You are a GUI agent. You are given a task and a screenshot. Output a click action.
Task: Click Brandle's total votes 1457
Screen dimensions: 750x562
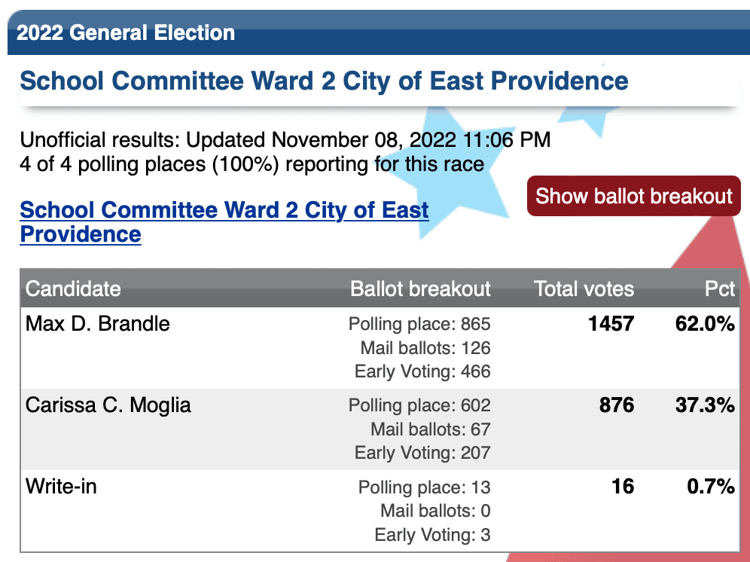tap(611, 324)
